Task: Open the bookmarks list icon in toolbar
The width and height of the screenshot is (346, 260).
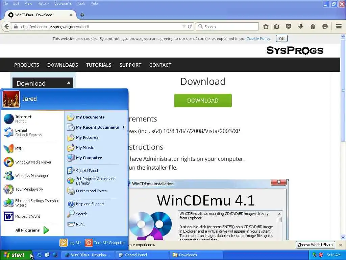Action: coord(276,26)
